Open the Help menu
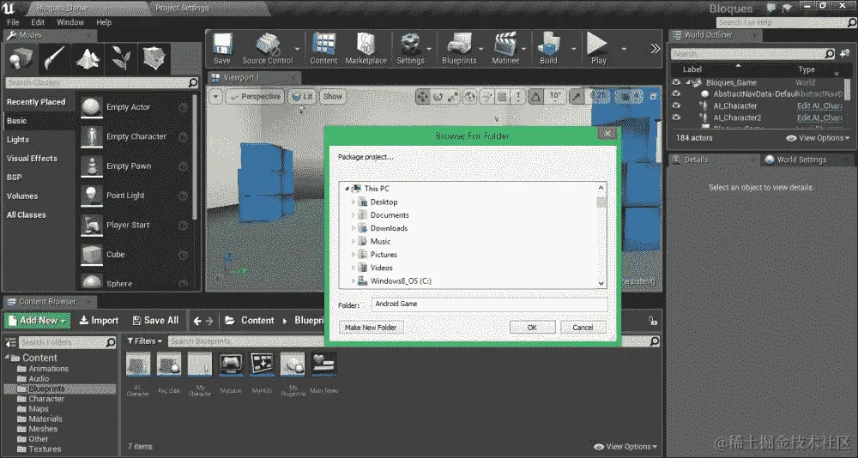This screenshot has height=458, width=858. [104, 22]
